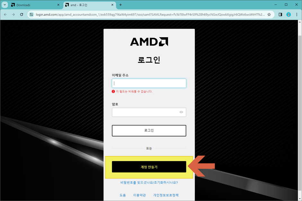Go back to previous page
The width and height of the screenshot is (302, 201).
tap(5, 15)
